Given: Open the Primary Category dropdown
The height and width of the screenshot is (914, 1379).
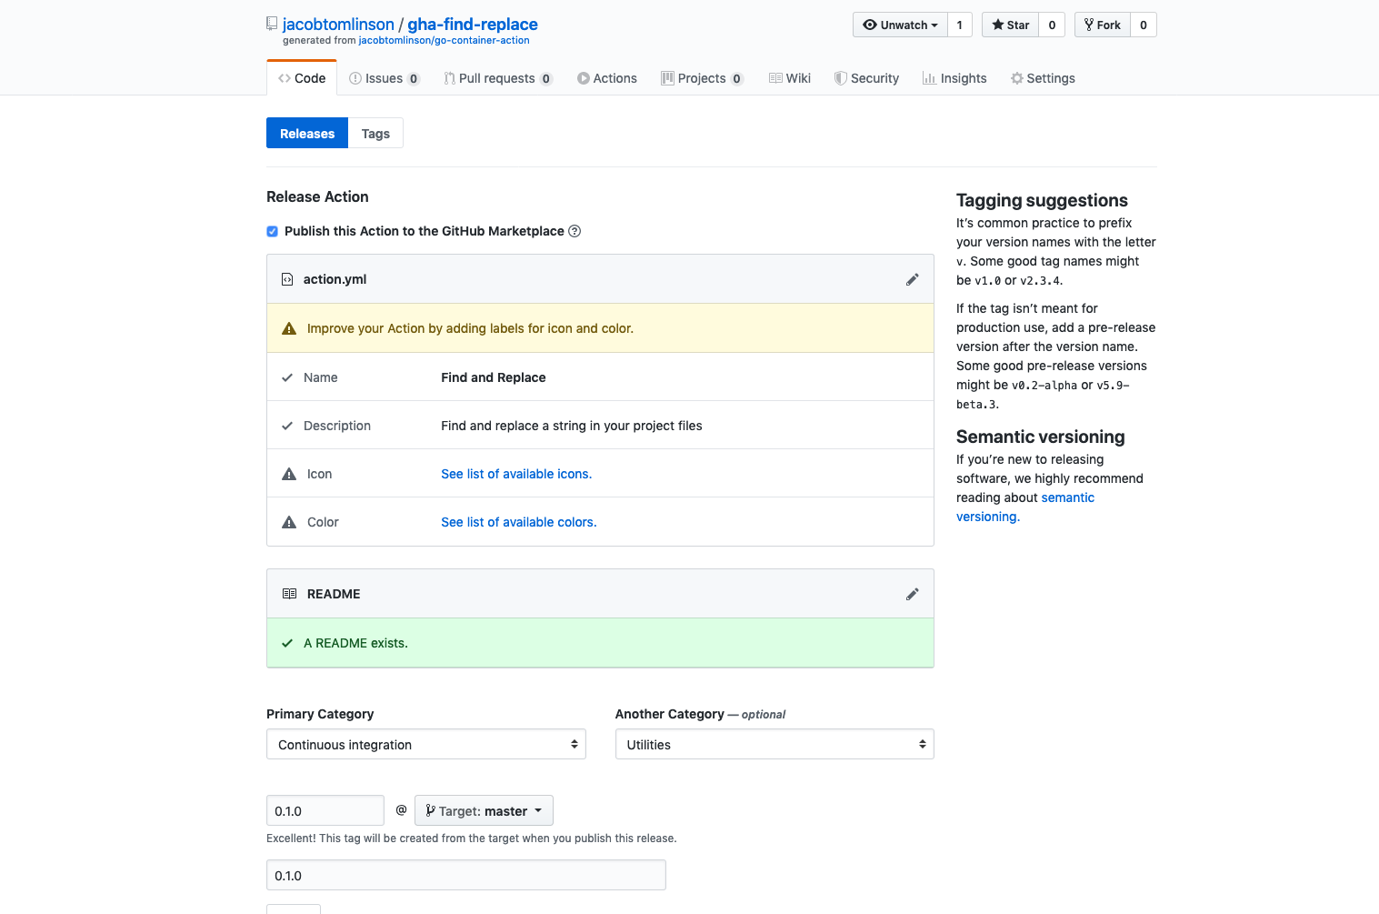Looking at the screenshot, I should [x=425, y=744].
